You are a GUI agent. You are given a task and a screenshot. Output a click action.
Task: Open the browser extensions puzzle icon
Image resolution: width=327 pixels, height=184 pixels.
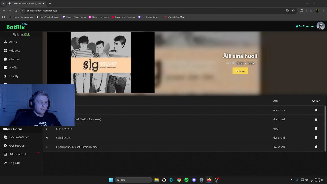click(x=302, y=11)
